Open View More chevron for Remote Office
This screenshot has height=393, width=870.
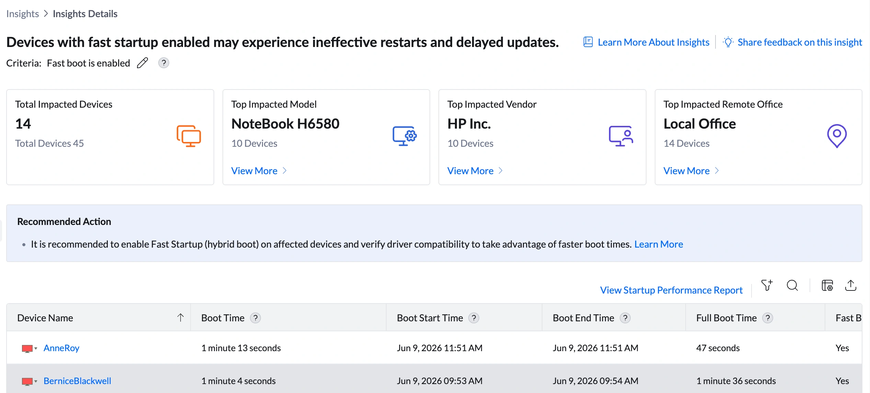tap(717, 171)
